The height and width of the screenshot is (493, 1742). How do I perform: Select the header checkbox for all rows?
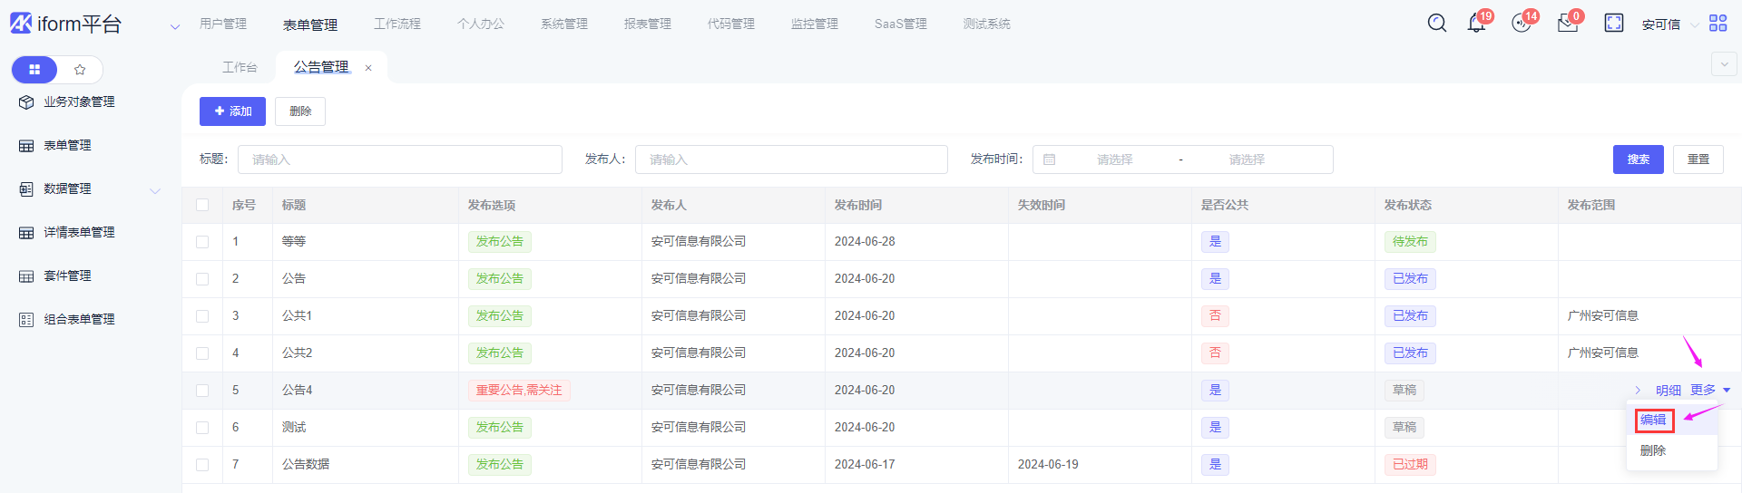point(202,205)
